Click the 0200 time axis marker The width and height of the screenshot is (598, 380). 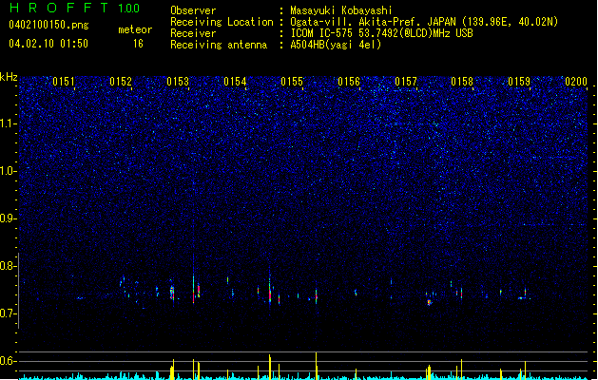point(576,82)
